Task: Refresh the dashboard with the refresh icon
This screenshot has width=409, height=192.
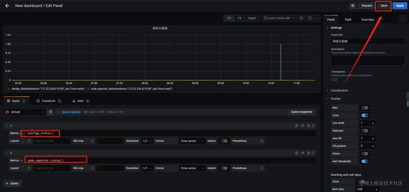Action: coord(310,18)
